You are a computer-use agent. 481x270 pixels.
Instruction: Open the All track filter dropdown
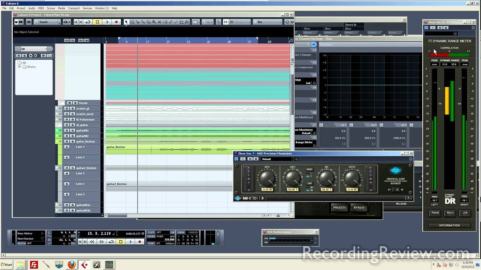point(34,49)
